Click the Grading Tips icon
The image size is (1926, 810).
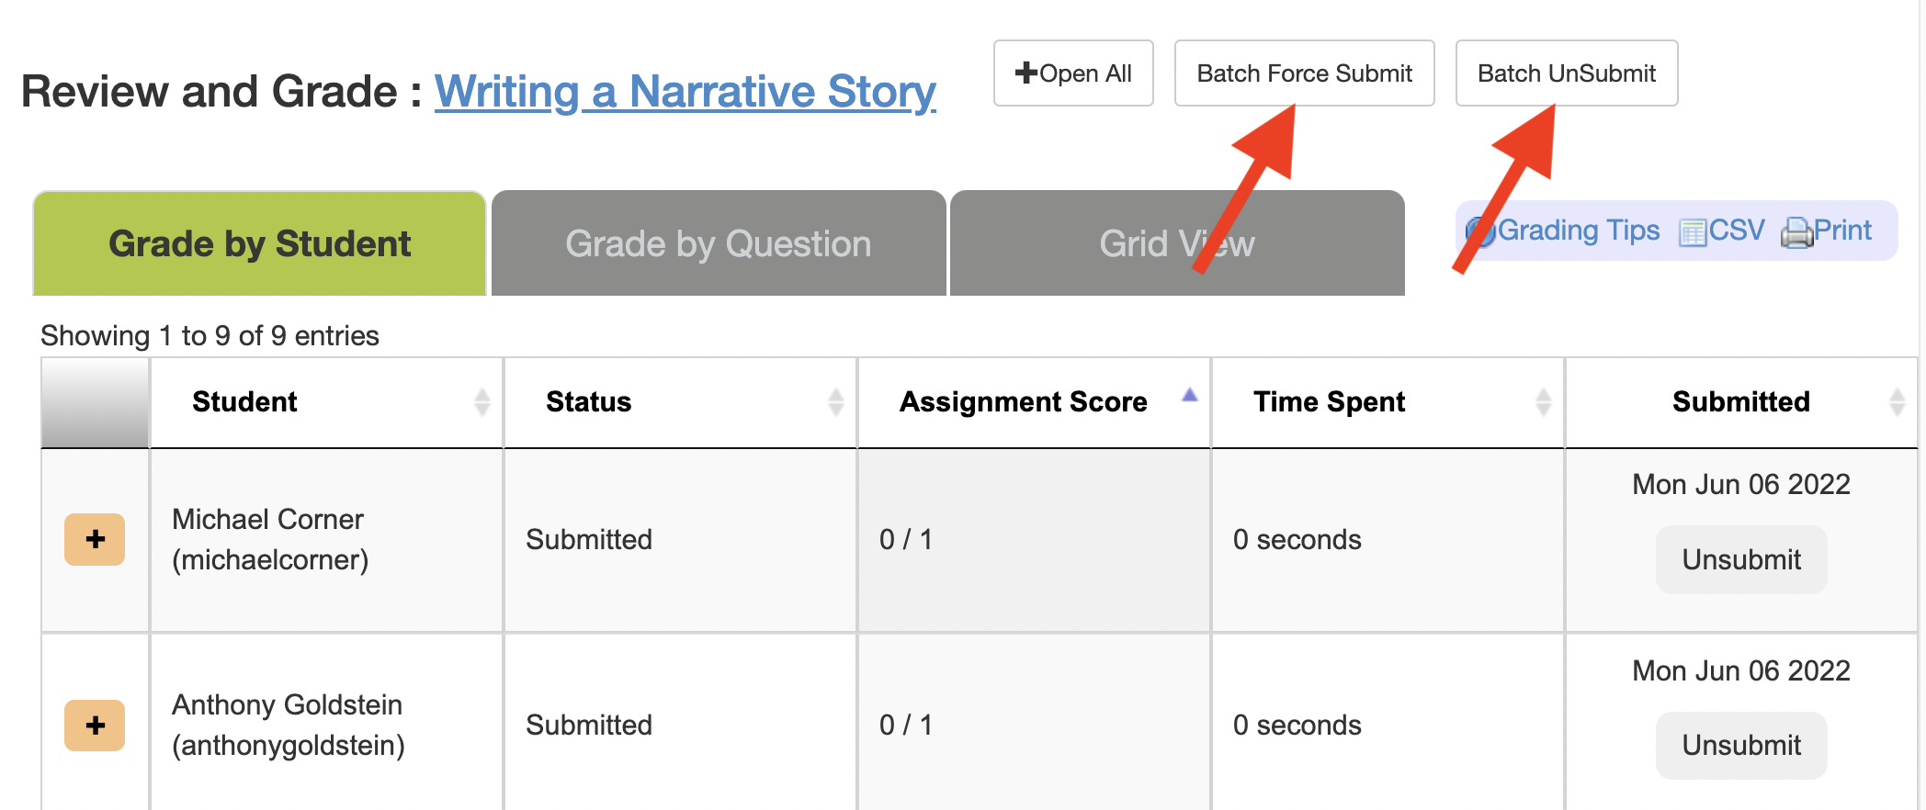pyautogui.click(x=1479, y=231)
